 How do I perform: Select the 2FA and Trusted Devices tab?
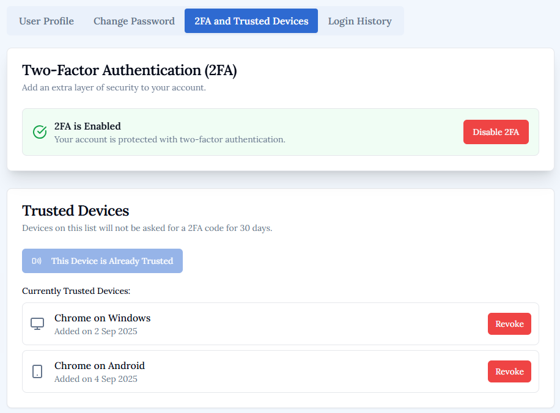point(251,20)
